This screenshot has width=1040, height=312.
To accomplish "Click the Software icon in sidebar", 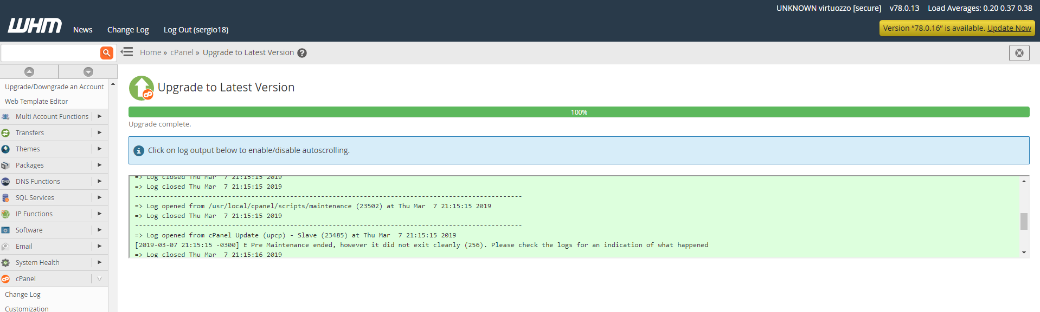I will [5, 230].
